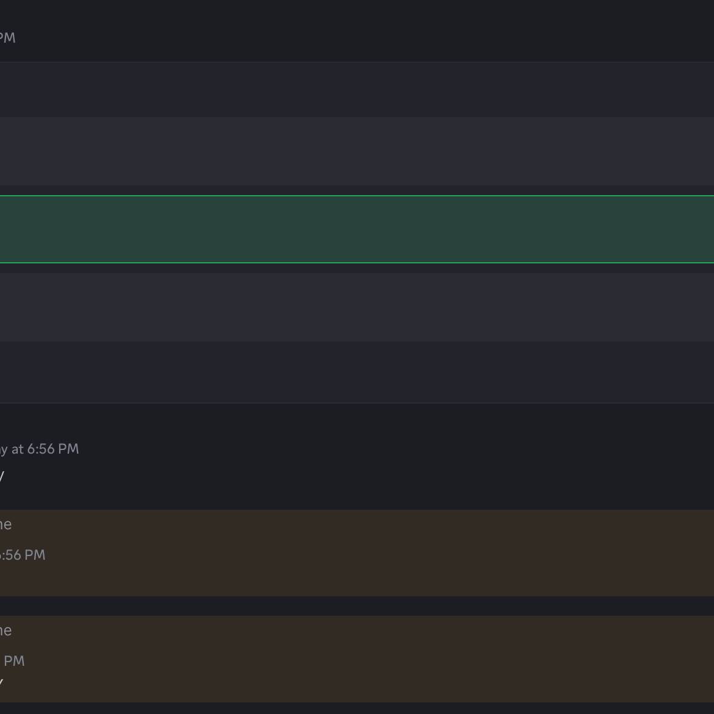This screenshot has height=714, width=714.
Task: Click the cut-off "ne" text in first highlighted message
Action: tap(5, 524)
